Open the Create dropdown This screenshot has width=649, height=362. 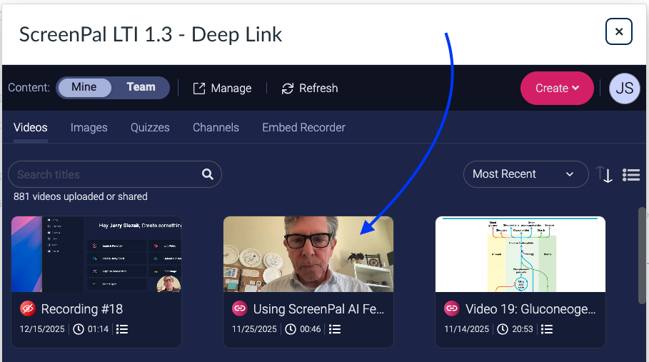[x=557, y=88]
